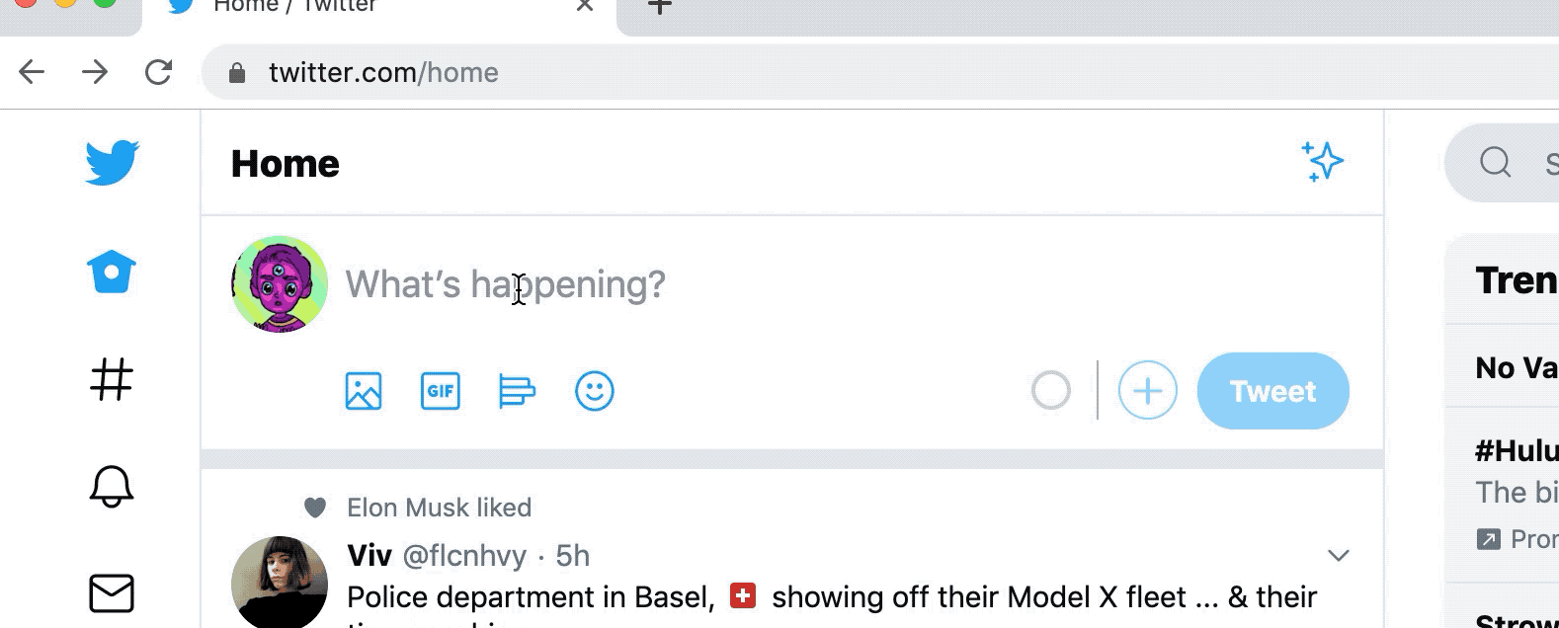This screenshot has height=628, width=1559.
Task: Add an image to the tweet
Action: pos(364,391)
